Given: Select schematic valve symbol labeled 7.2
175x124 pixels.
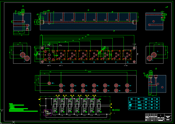Looking at the screenshot, I should click(62, 106).
